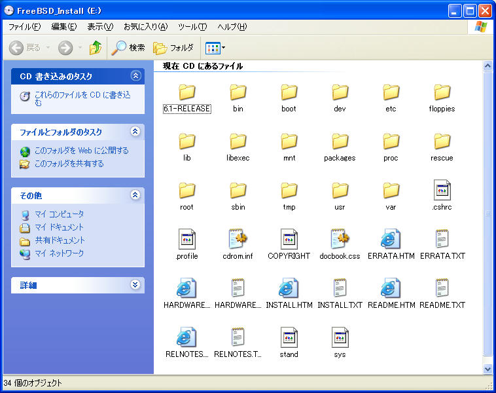The width and height of the screenshot is (496, 393).
Task: Select the rescue folder icon
Action: pyautogui.click(x=442, y=141)
